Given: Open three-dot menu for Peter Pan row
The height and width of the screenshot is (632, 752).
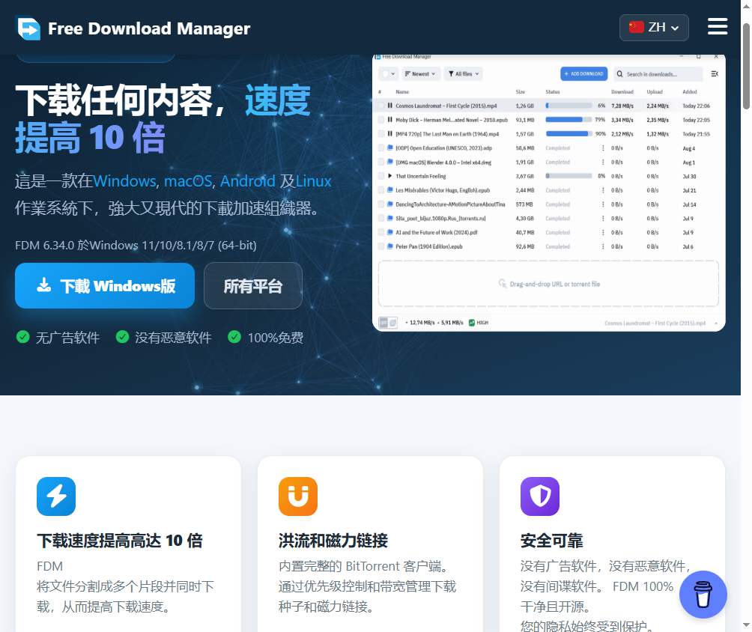Looking at the screenshot, I should pos(603,246).
